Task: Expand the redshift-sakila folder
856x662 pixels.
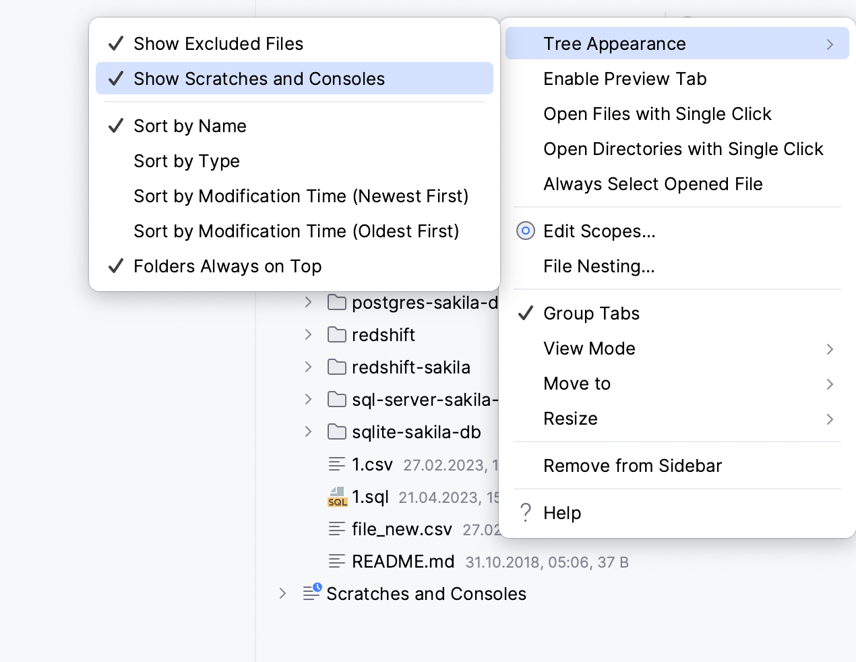Action: point(309,367)
